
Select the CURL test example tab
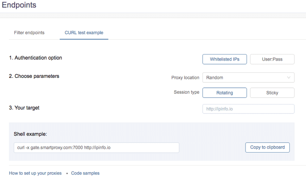point(84,33)
